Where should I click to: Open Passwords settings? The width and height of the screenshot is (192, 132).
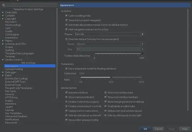tap(11, 122)
